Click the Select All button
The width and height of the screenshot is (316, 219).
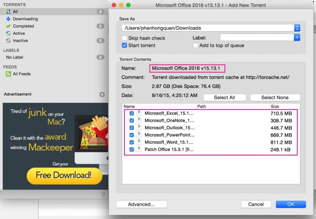pyautogui.click(x=225, y=98)
